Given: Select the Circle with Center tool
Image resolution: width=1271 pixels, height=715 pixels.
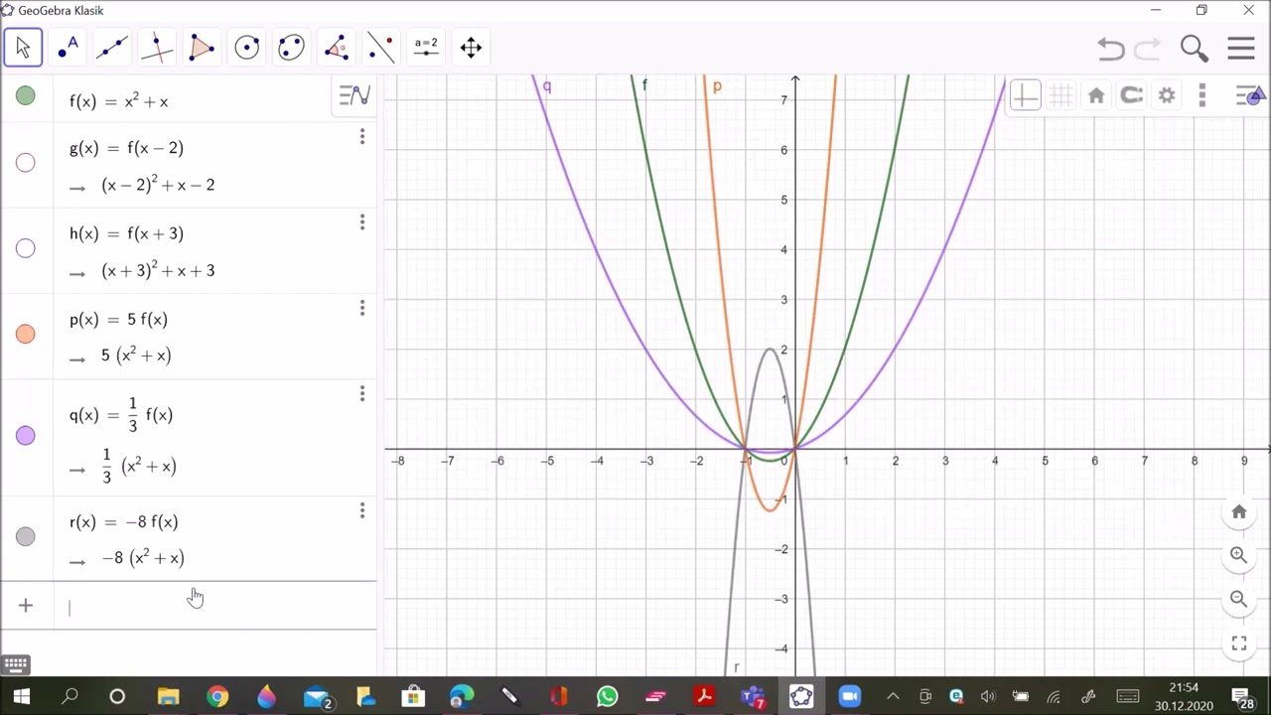Looking at the screenshot, I should [246, 47].
